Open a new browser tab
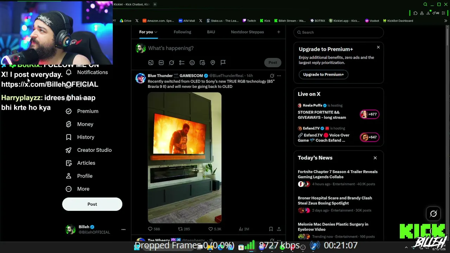The width and height of the screenshot is (450, 253). pos(155,4)
